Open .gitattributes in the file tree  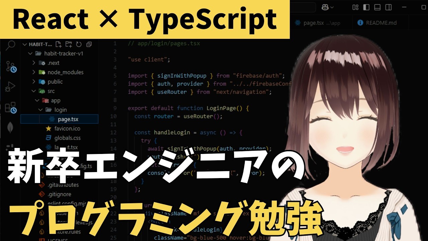coord(60,185)
